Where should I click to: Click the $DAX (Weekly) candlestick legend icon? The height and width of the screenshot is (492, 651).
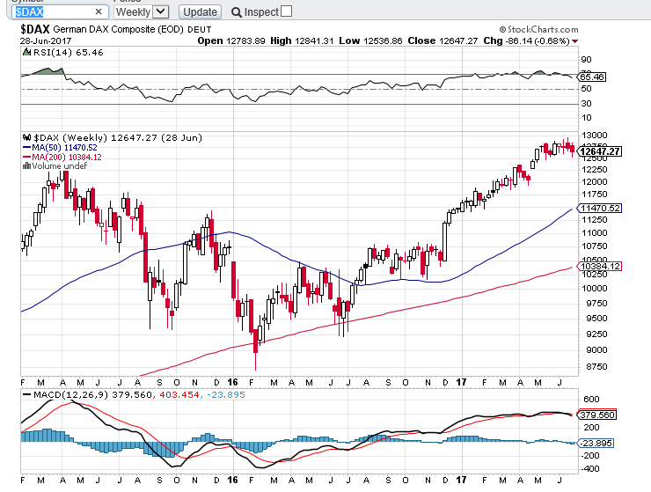(27, 137)
